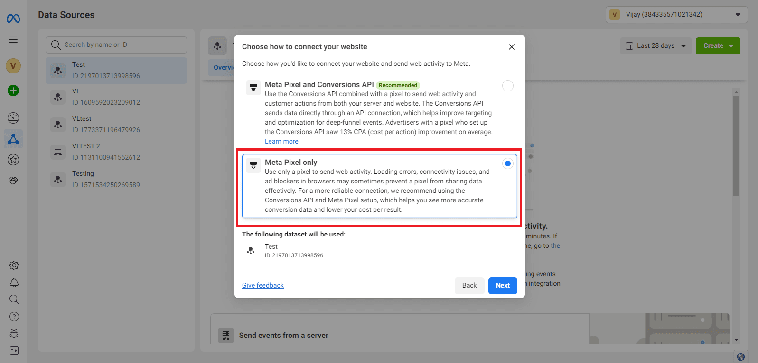Click the Next button
The width and height of the screenshot is (758, 363).
coord(503,285)
